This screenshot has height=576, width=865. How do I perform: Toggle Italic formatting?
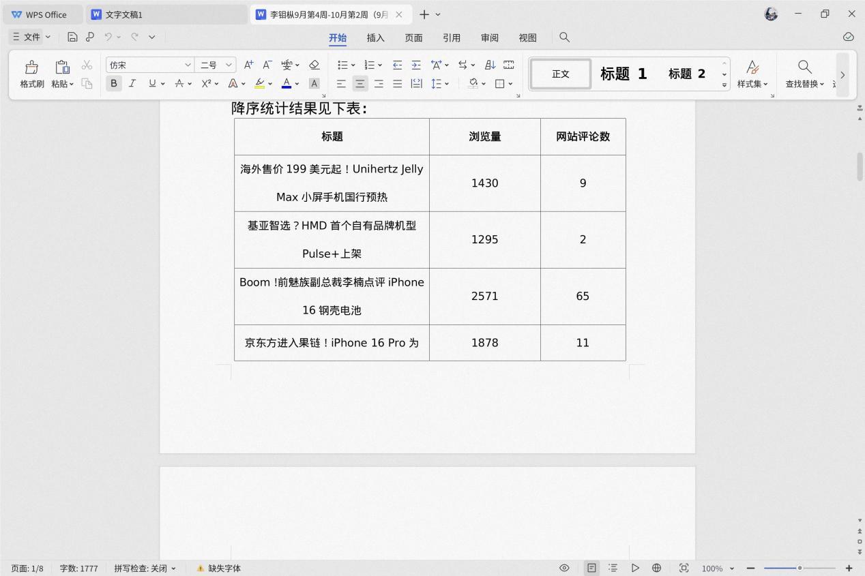(132, 83)
